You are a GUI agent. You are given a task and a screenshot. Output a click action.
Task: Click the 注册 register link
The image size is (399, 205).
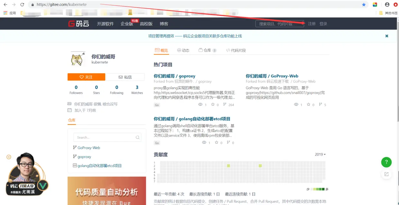click(311, 24)
